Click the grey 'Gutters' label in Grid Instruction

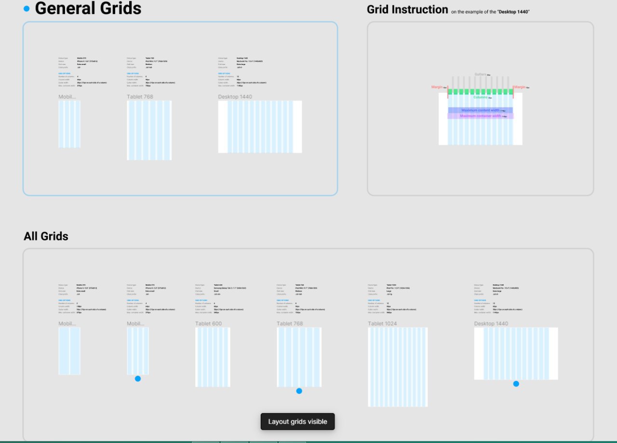point(481,75)
